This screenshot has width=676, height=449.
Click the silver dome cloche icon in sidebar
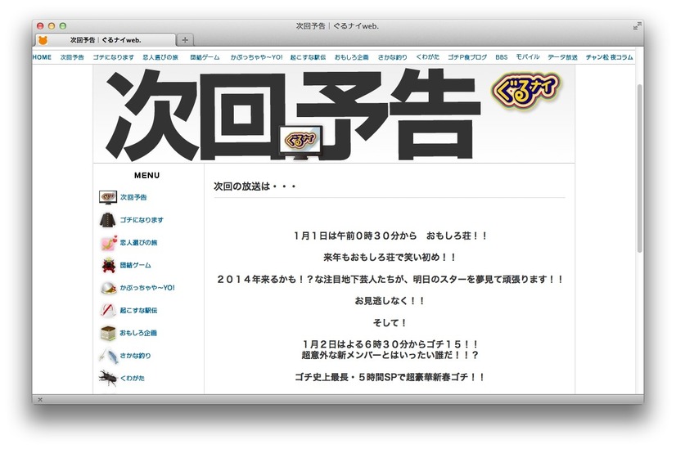(x=107, y=288)
